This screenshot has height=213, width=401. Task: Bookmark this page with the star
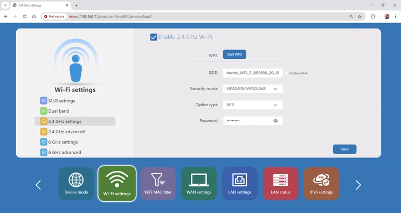(x=360, y=16)
